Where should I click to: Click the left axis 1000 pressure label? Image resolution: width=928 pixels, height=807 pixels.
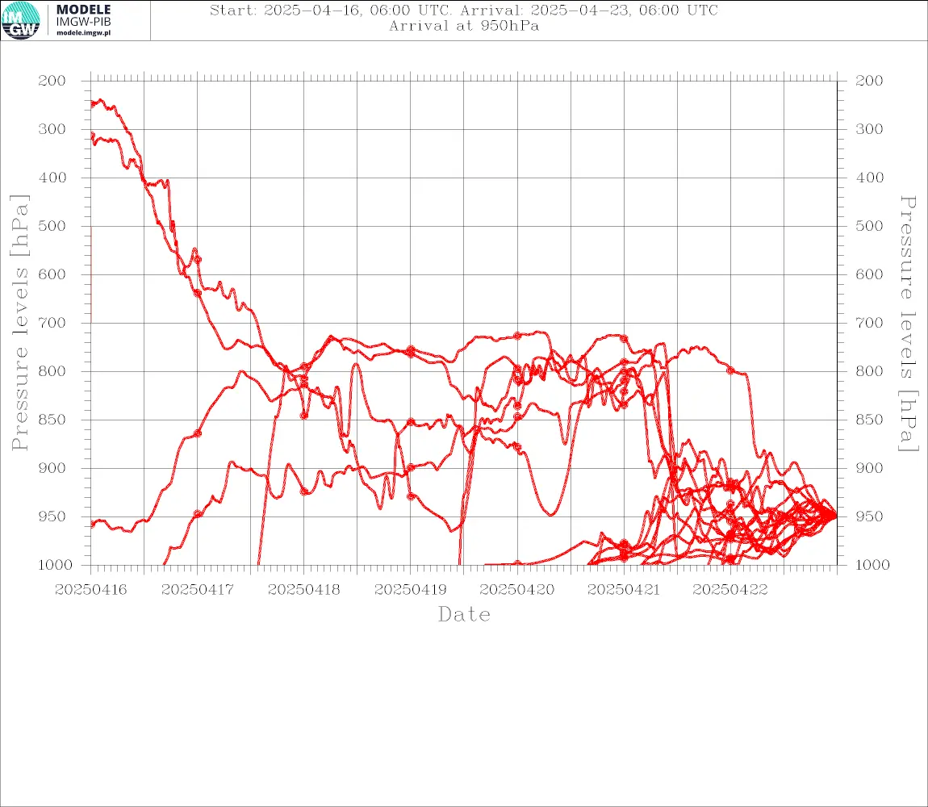click(x=55, y=565)
